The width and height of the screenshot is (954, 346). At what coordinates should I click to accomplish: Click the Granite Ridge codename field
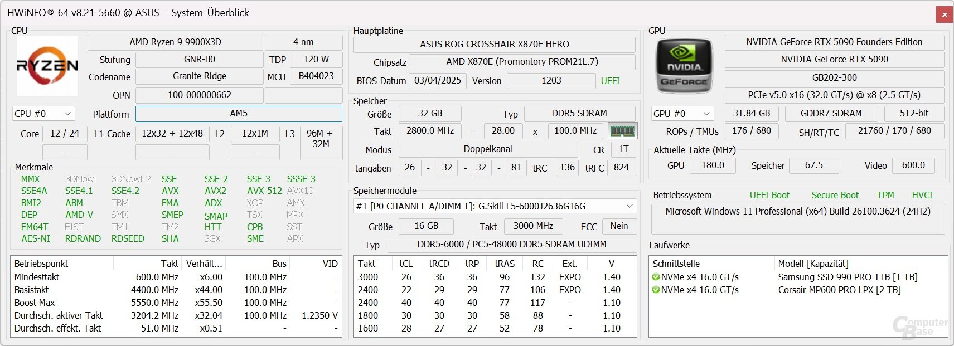point(200,76)
